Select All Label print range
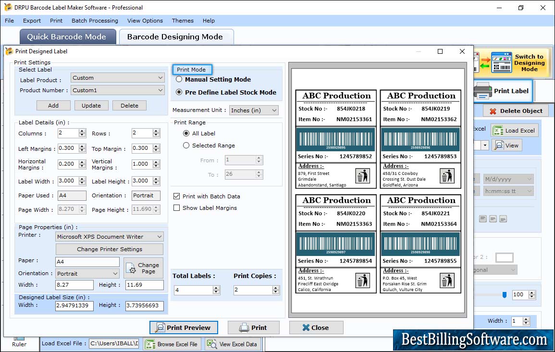Viewport: 555px width, 352px height. click(x=186, y=134)
